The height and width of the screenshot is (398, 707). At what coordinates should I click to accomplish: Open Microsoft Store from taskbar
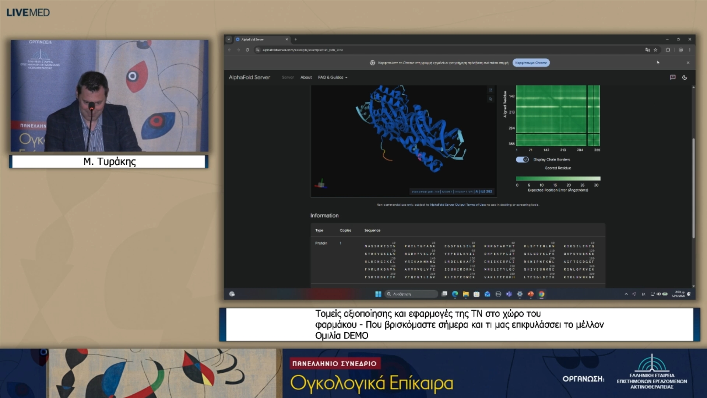tap(476, 294)
